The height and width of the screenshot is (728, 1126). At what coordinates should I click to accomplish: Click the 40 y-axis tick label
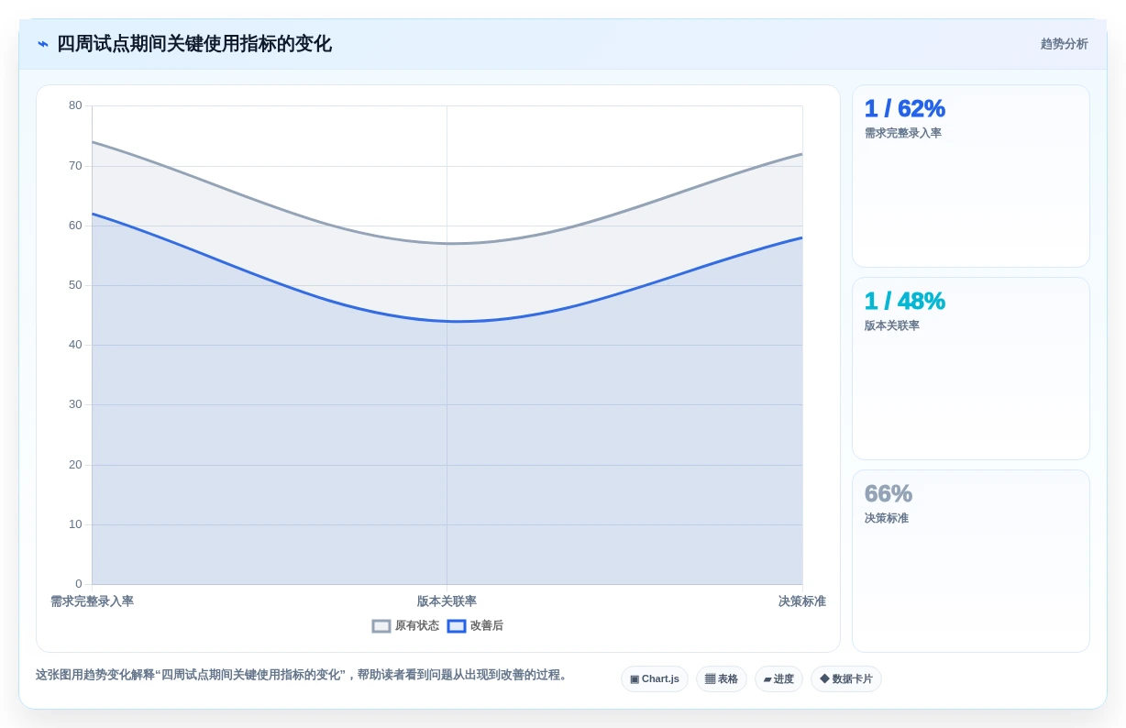pos(75,345)
